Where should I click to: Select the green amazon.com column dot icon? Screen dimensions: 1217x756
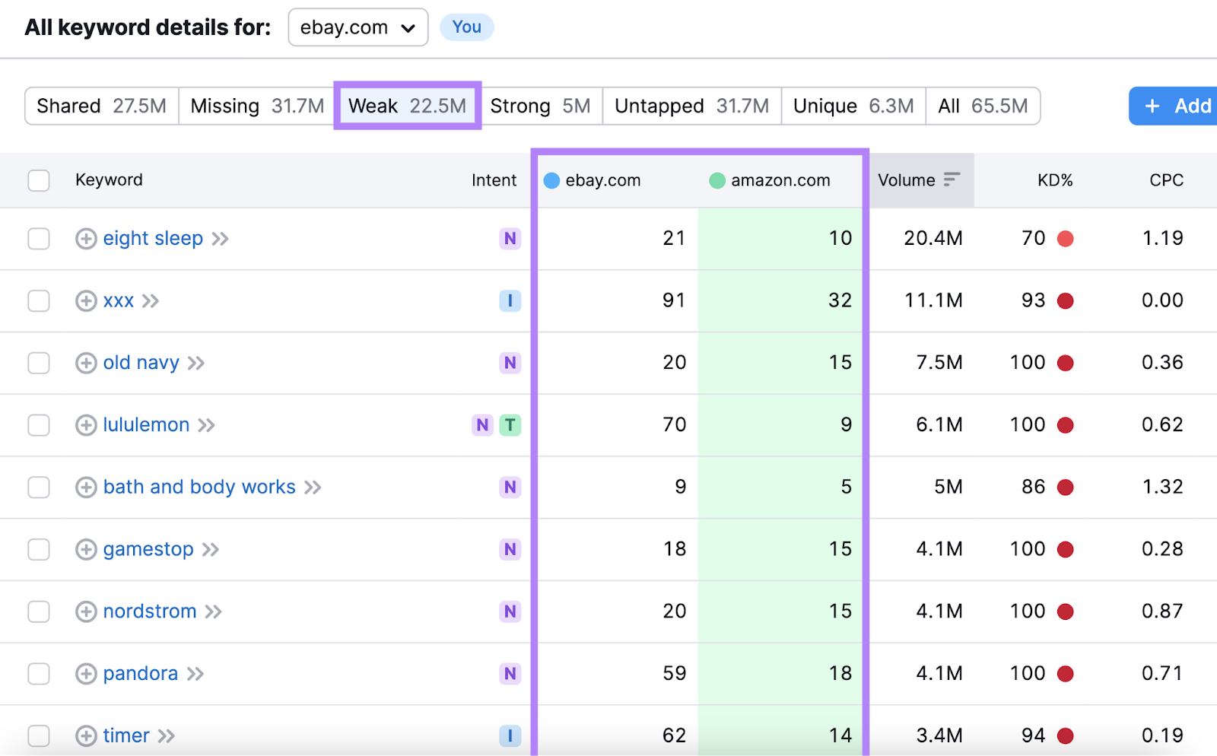tap(717, 180)
